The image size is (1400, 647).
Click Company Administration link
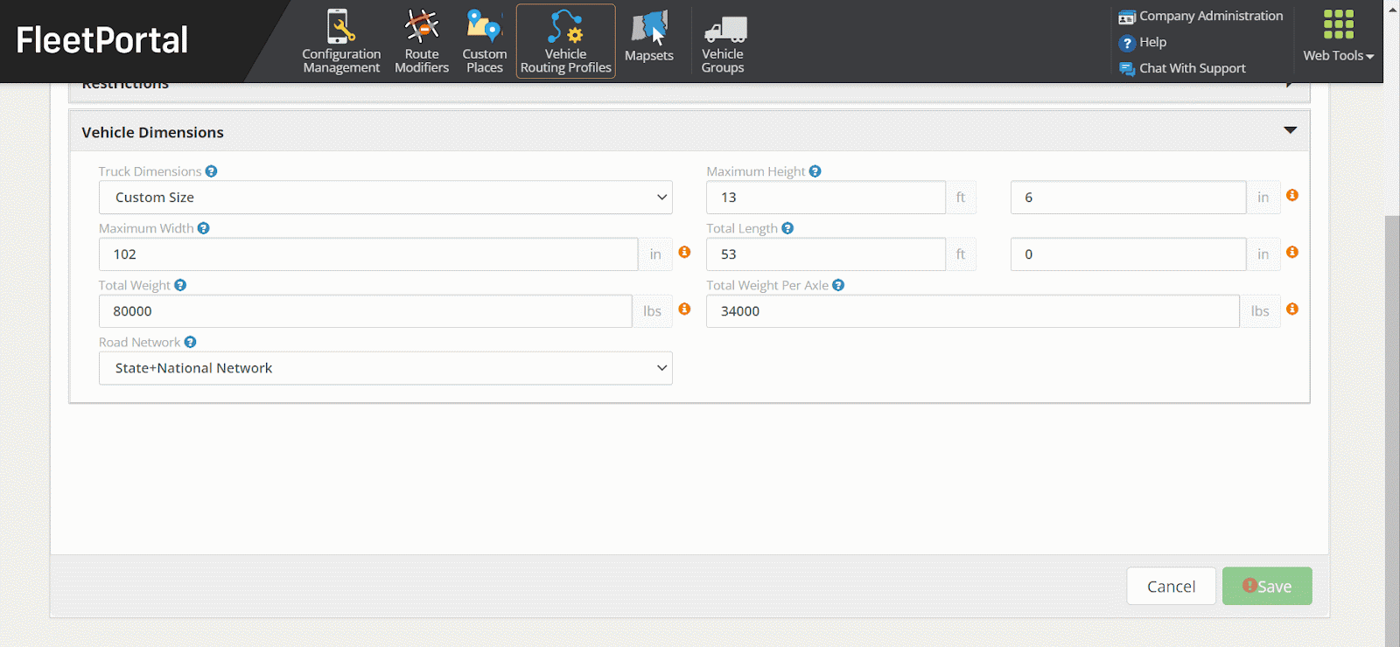point(1211,16)
